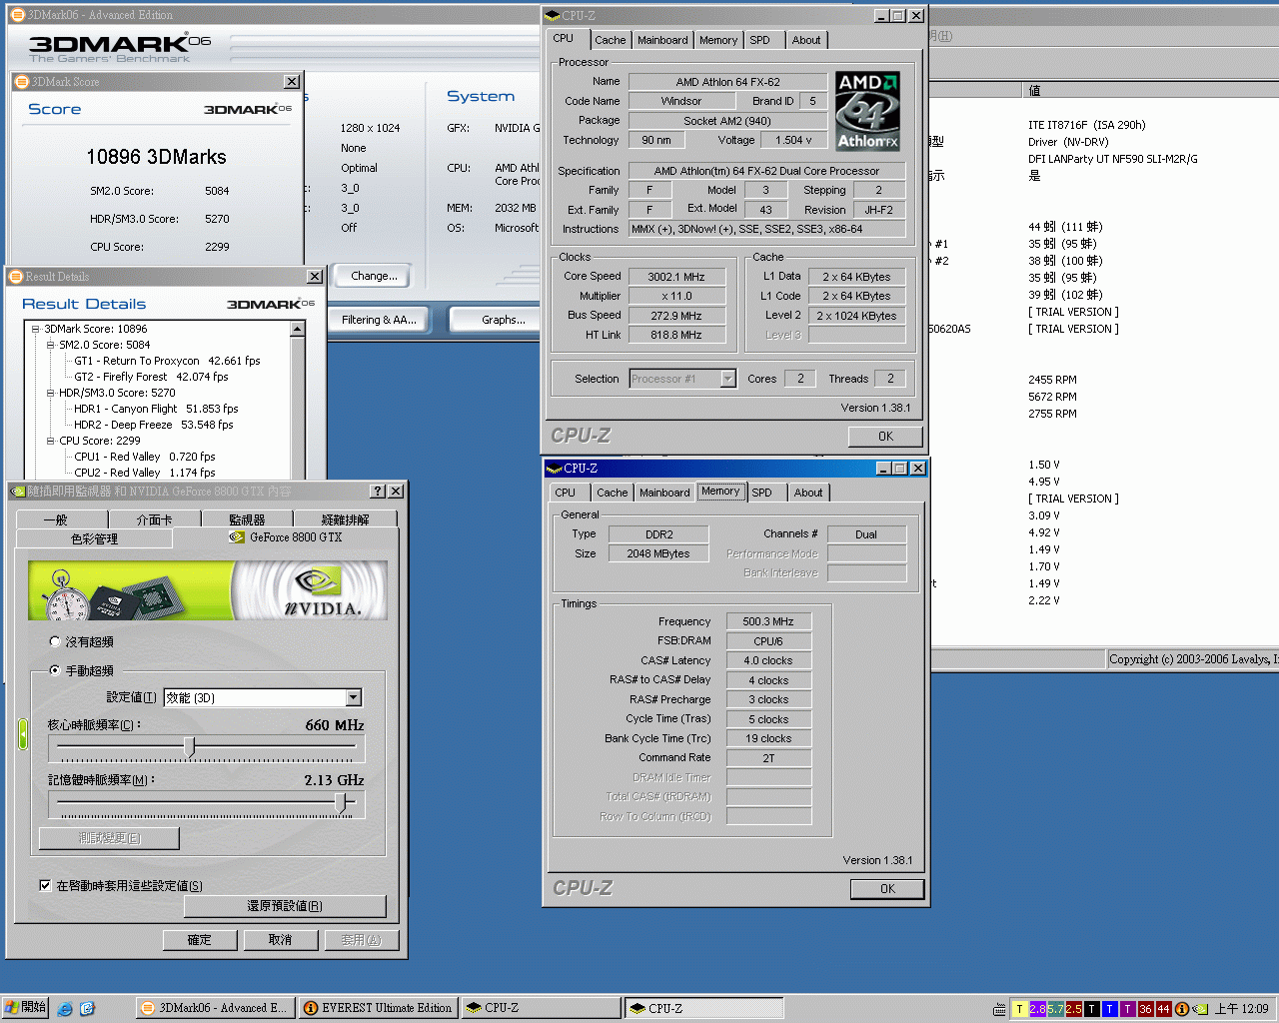Click the NVIDIA stopwatch banner image
Viewport: 1279px width, 1023px height.
[x=207, y=590]
